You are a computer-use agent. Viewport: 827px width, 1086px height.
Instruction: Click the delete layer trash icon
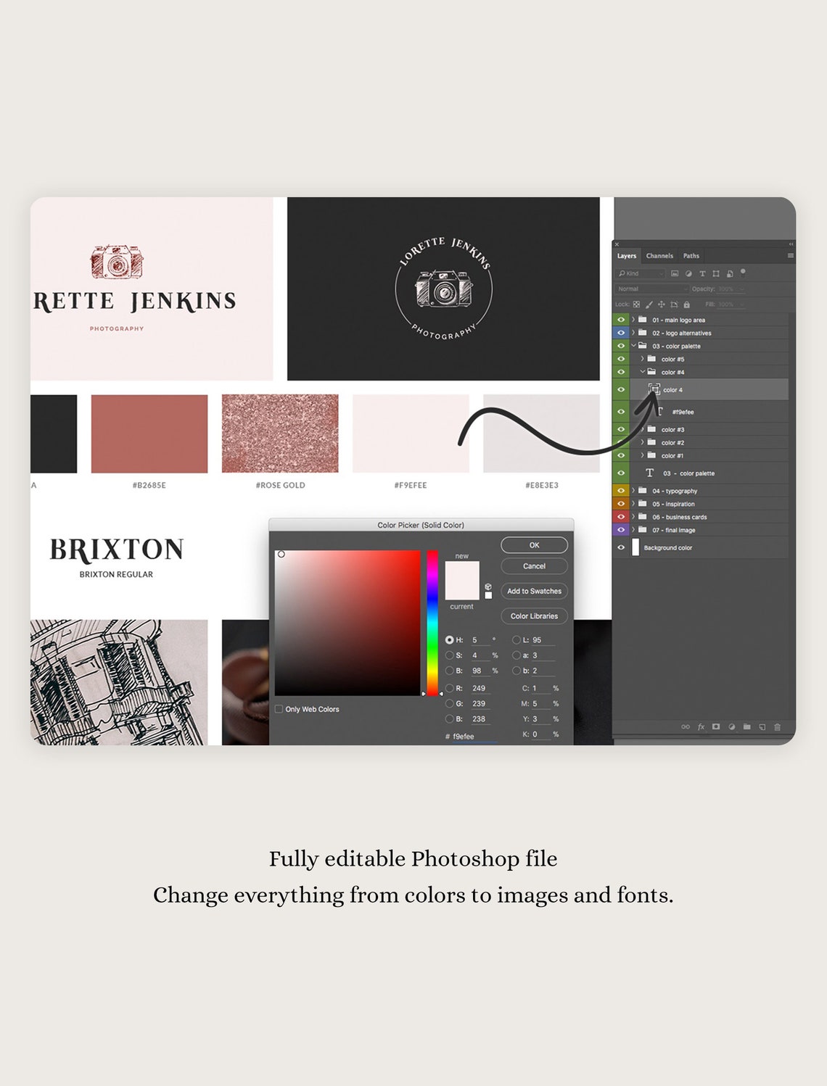pos(778,727)
